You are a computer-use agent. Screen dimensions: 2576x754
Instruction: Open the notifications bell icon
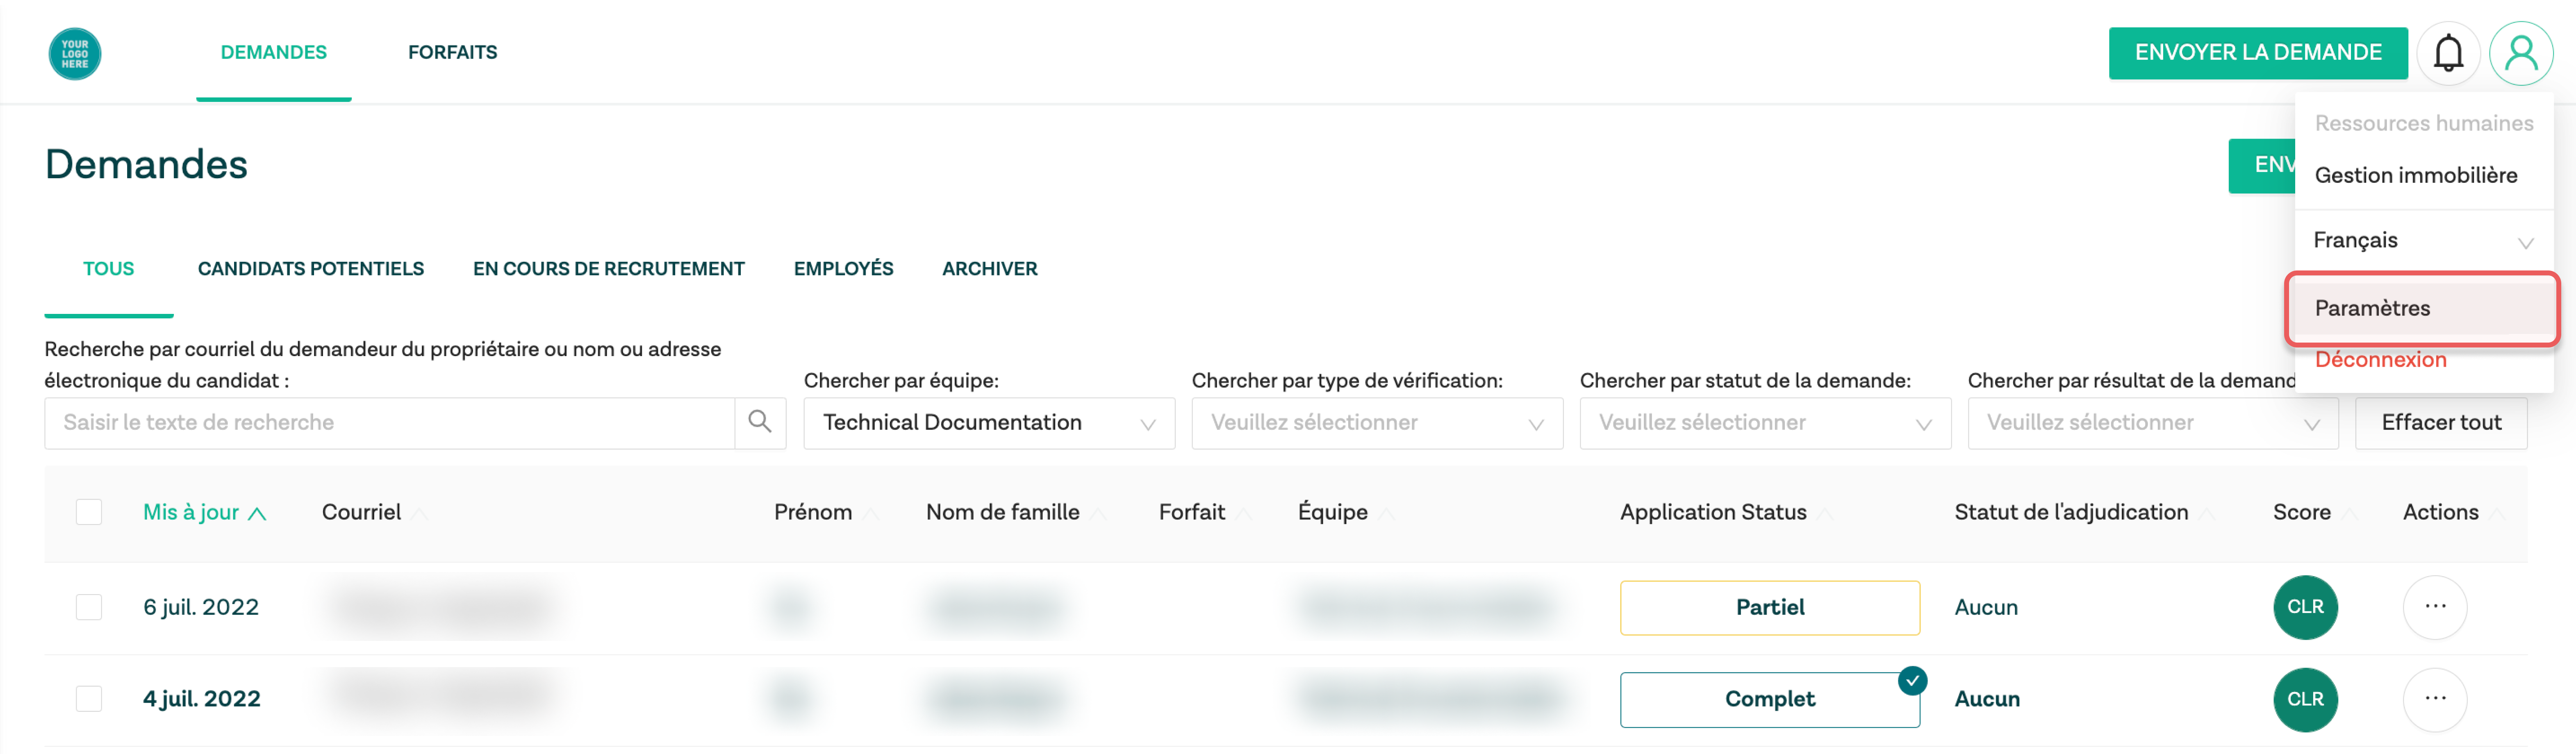tap(2448, 53)
